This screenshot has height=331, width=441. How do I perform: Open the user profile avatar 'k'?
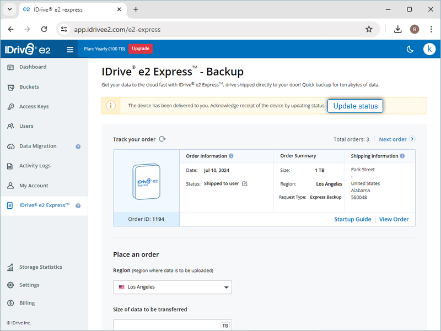pos(429,49)
